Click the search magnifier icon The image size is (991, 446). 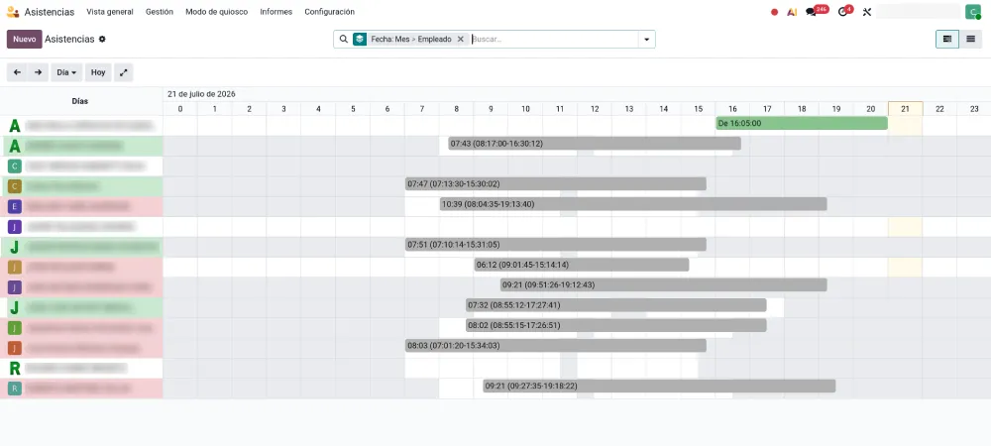[x=344, y=40]
